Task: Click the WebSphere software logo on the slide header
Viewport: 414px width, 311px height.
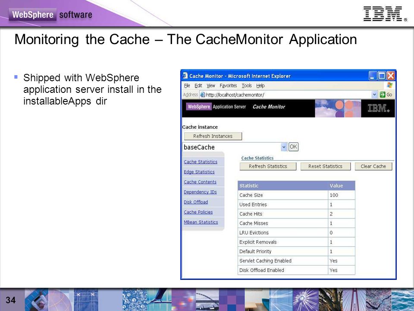Action: tap(51, 14)
